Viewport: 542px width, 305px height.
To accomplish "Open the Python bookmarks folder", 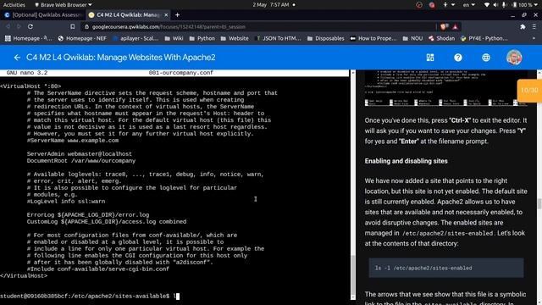I will coord(202,38).
